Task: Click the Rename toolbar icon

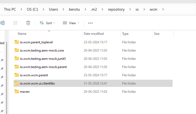Action: pos(3,23)
